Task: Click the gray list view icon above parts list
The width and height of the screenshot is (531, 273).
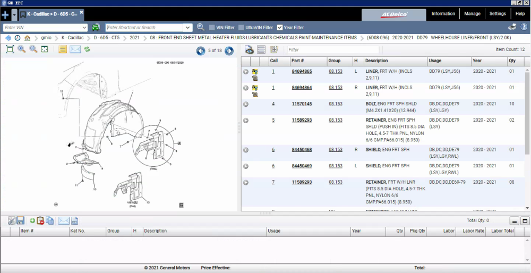Action: pos(261,50)
